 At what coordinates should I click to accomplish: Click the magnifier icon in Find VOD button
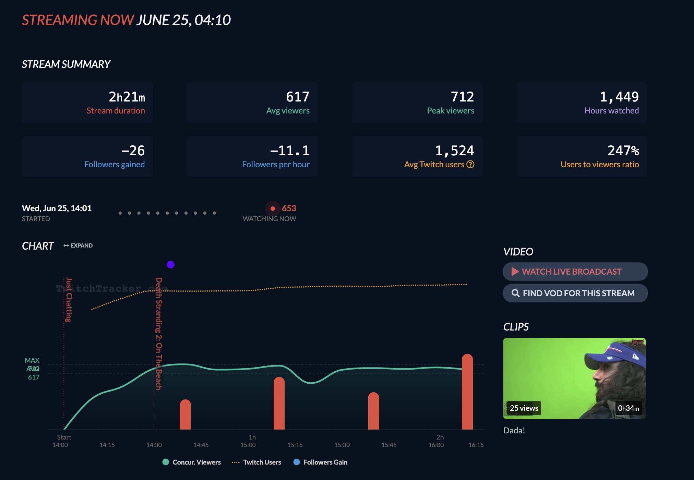click(515, 293)
